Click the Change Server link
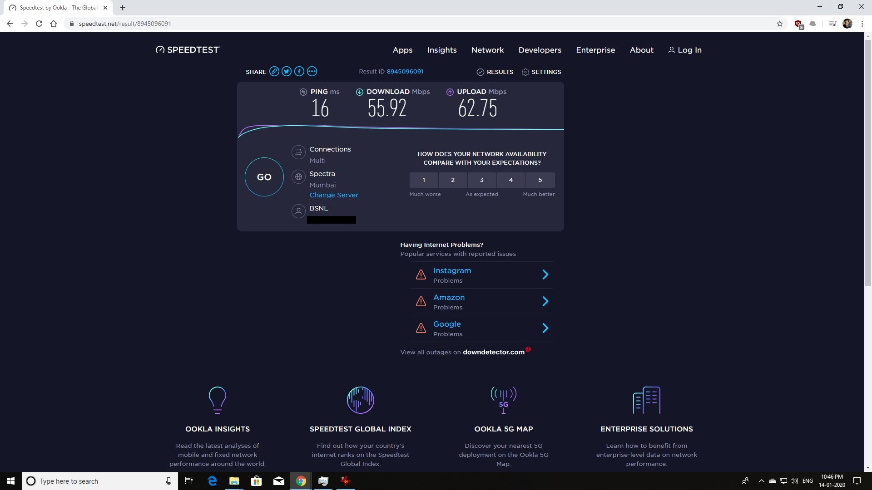This screenshot has width=872, height=490. 334,195
